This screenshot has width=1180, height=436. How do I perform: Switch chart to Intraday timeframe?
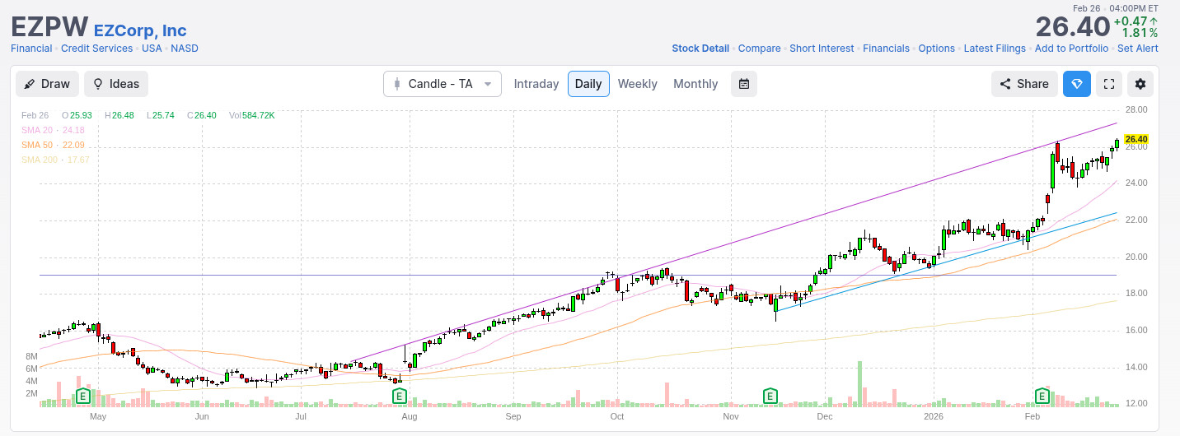[x=536, y=84]
